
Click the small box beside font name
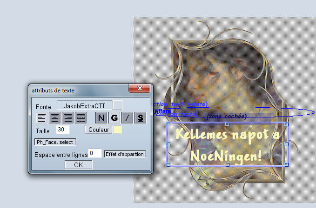click(118, 106)
